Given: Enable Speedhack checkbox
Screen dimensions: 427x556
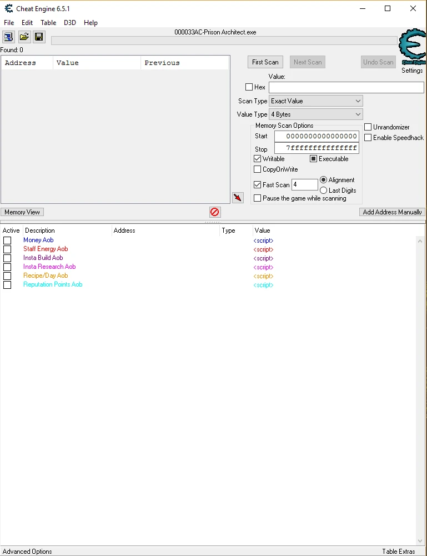Looking at the screenshot, I should 368,138.
